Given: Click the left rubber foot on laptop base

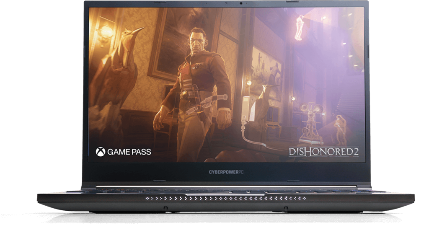Looking at the screenshot, I should click(x=165, y=208).
